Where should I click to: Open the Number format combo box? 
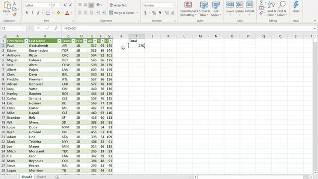click(159, 5)
